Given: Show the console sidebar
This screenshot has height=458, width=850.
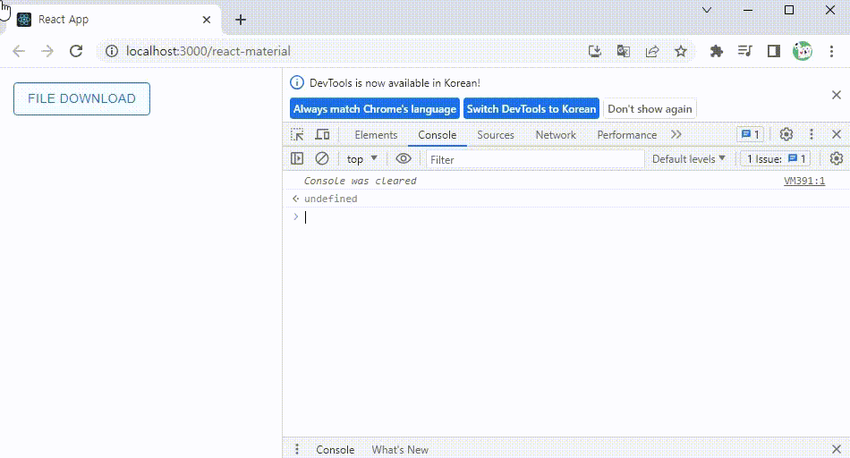Looking at the screenshot, I should tap(297, 159).
